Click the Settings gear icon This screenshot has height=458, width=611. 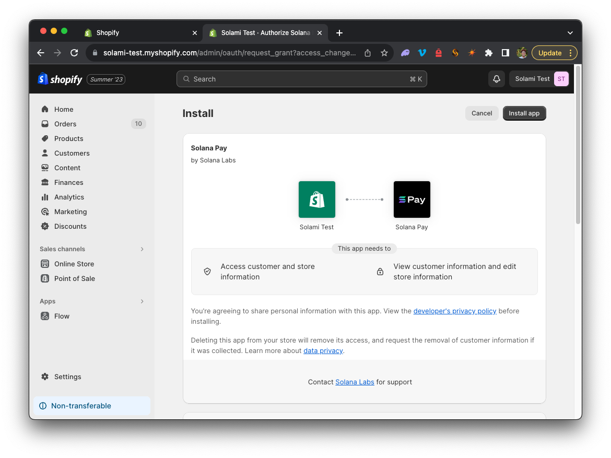point(45,377)
